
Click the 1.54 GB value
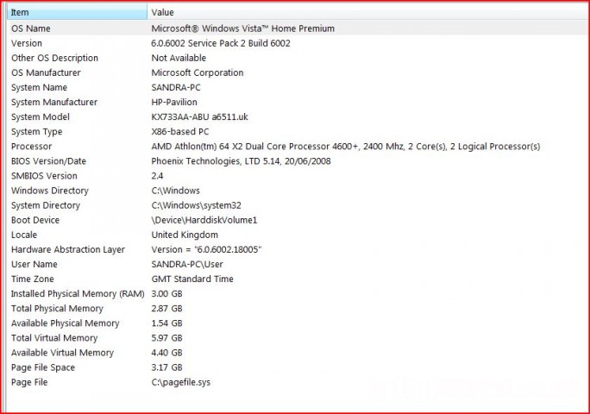tap(166, 323)
